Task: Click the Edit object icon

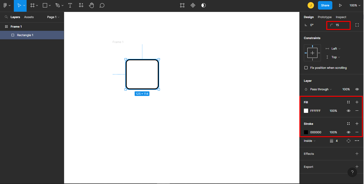Action: pos(182,5)
